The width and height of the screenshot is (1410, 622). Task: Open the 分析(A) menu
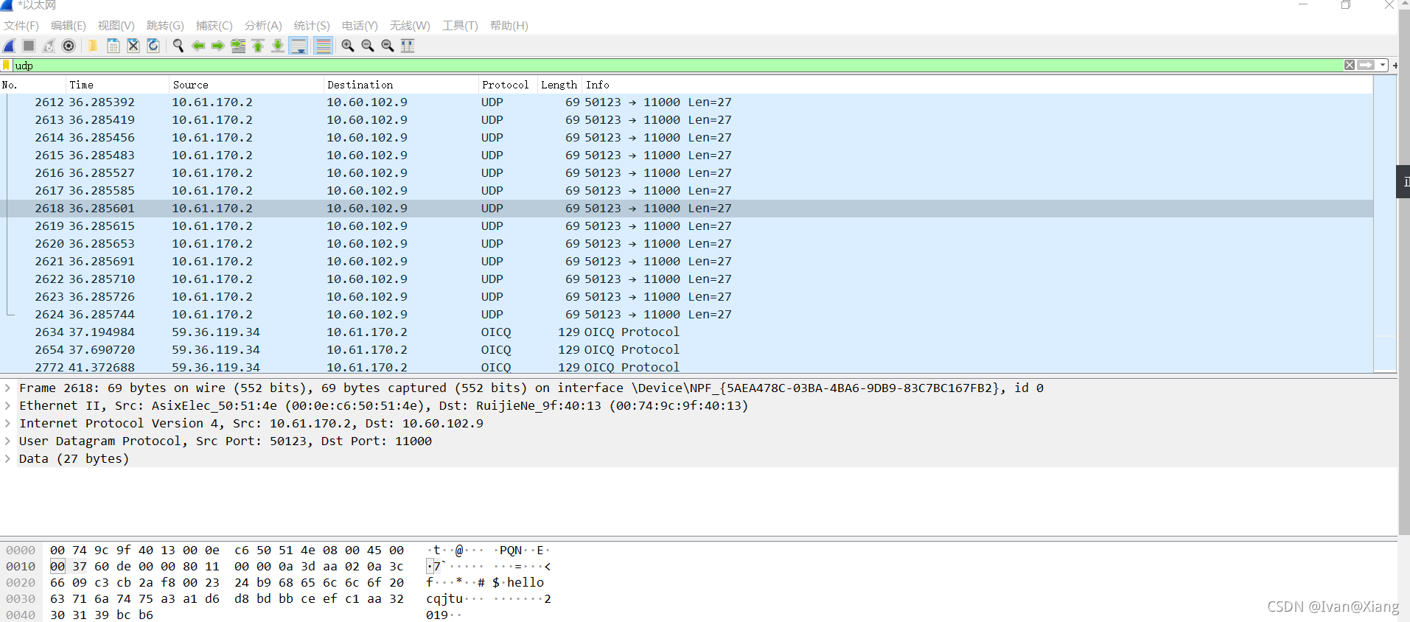tap(263, 26)
